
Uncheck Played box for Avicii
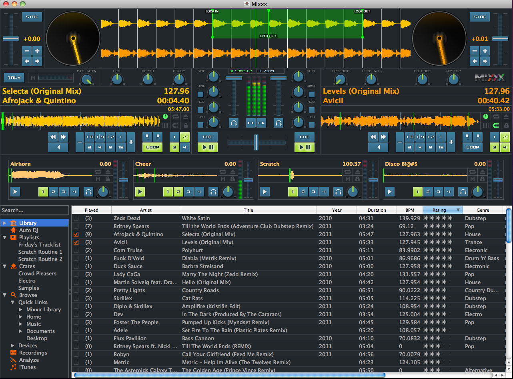coord(76,242)
